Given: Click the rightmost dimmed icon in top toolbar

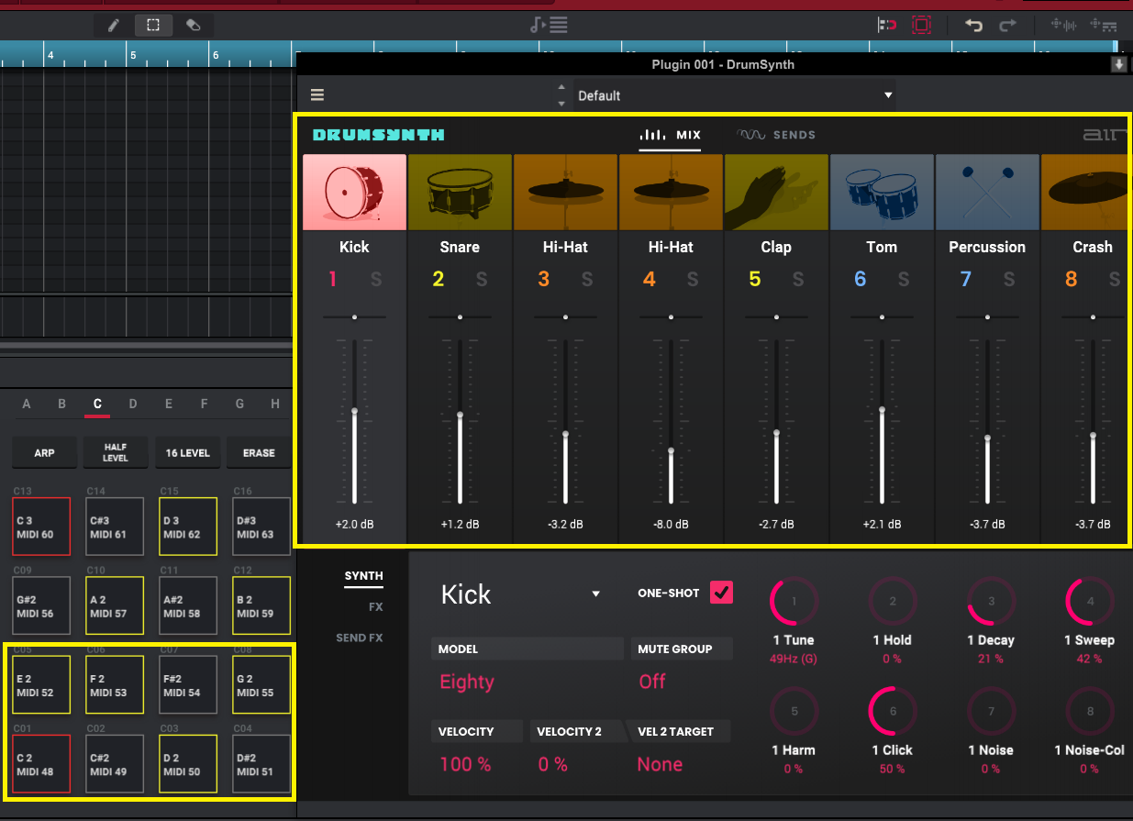Looking at the screenshot, I should tap(1103, 26).
